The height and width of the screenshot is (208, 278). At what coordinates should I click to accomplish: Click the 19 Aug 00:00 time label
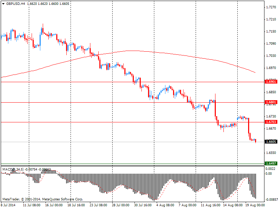click(255, 205)
